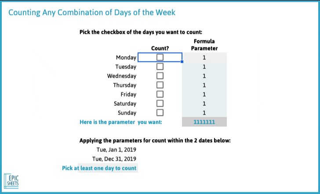Tick the Wednesday checkbox
The height and width of the screenshot is (194, 320).
coord(160,75)
